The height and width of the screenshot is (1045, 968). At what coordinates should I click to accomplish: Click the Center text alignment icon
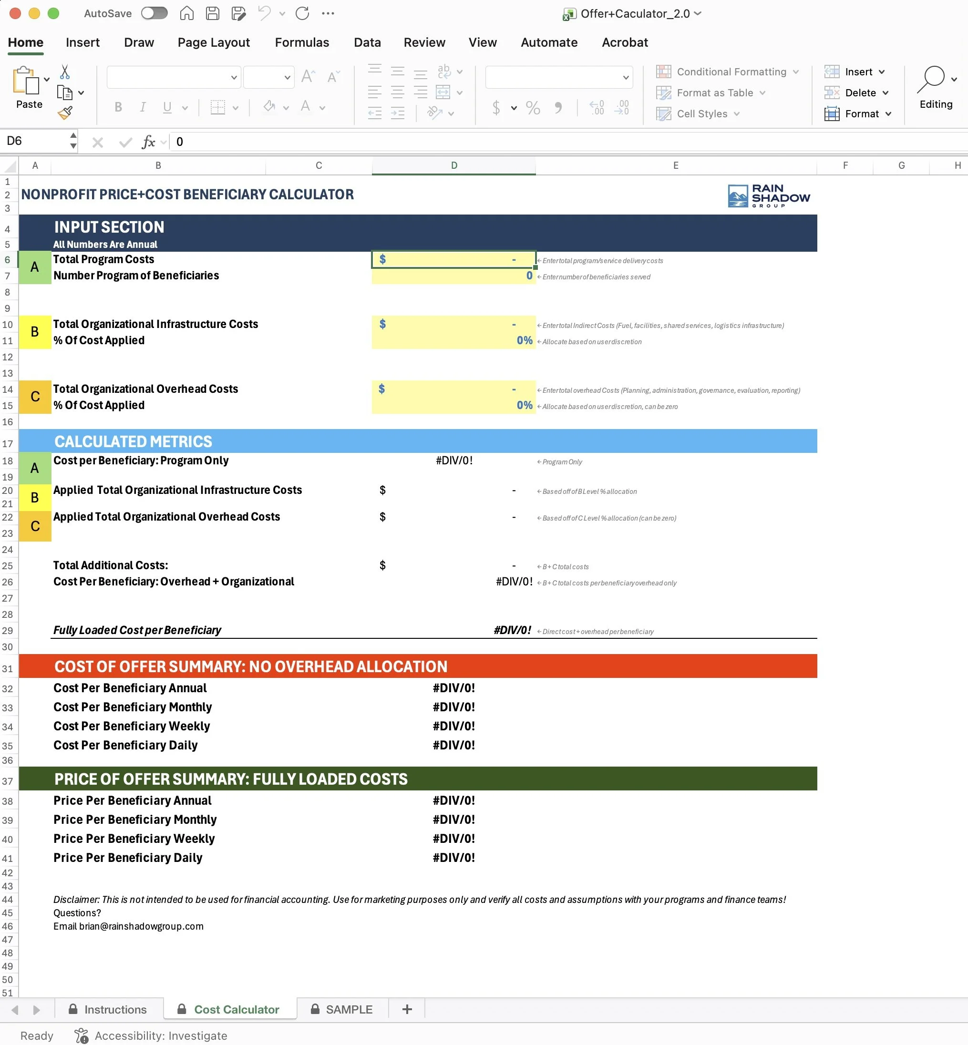tap(398, 92)
